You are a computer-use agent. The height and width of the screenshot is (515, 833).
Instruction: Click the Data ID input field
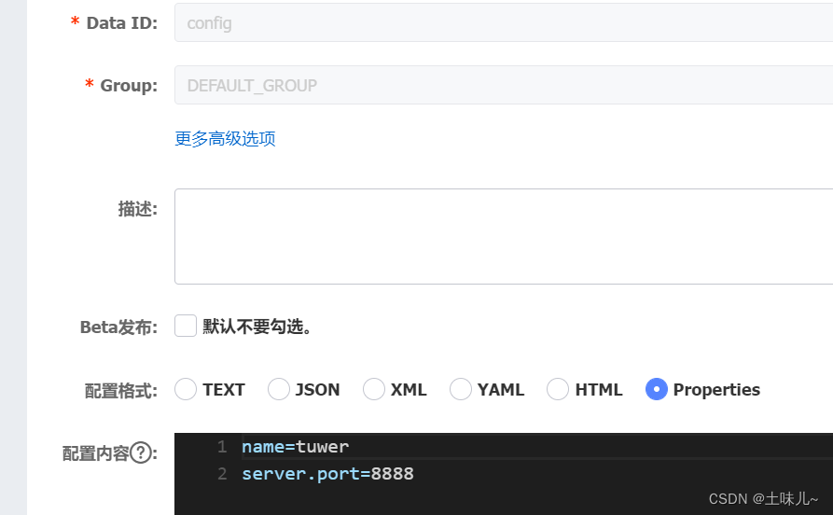(x=504, y=22)
